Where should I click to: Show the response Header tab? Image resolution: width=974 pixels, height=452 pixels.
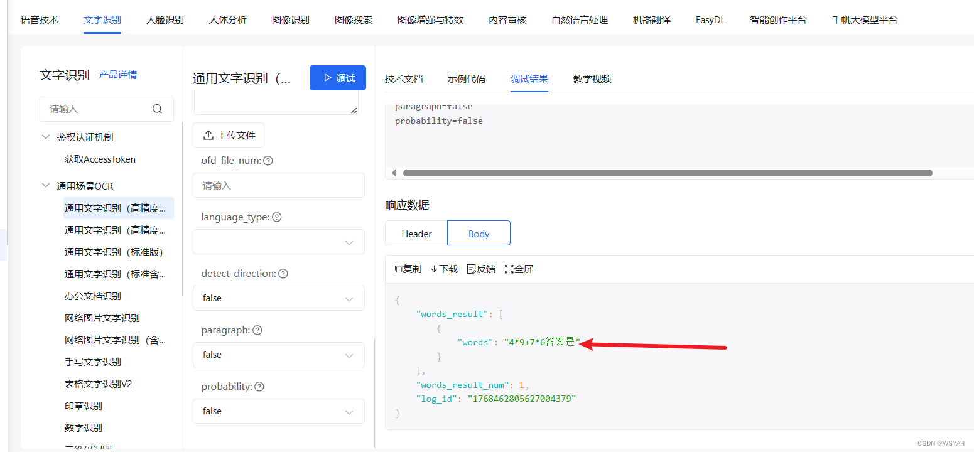[x=416, y=234]
